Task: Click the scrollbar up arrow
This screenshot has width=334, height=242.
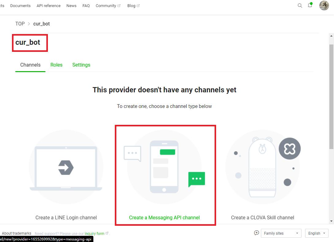Action: click(331, 36)
